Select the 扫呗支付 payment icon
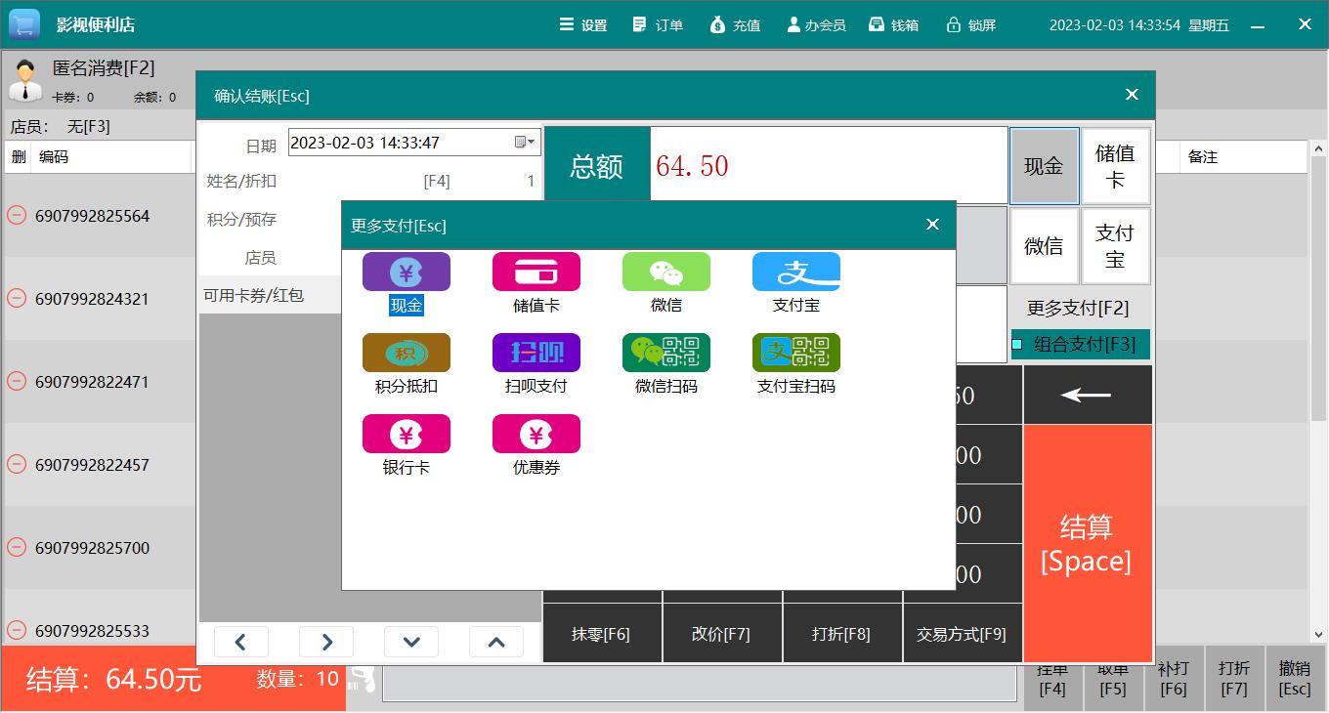 click(536, 354)
